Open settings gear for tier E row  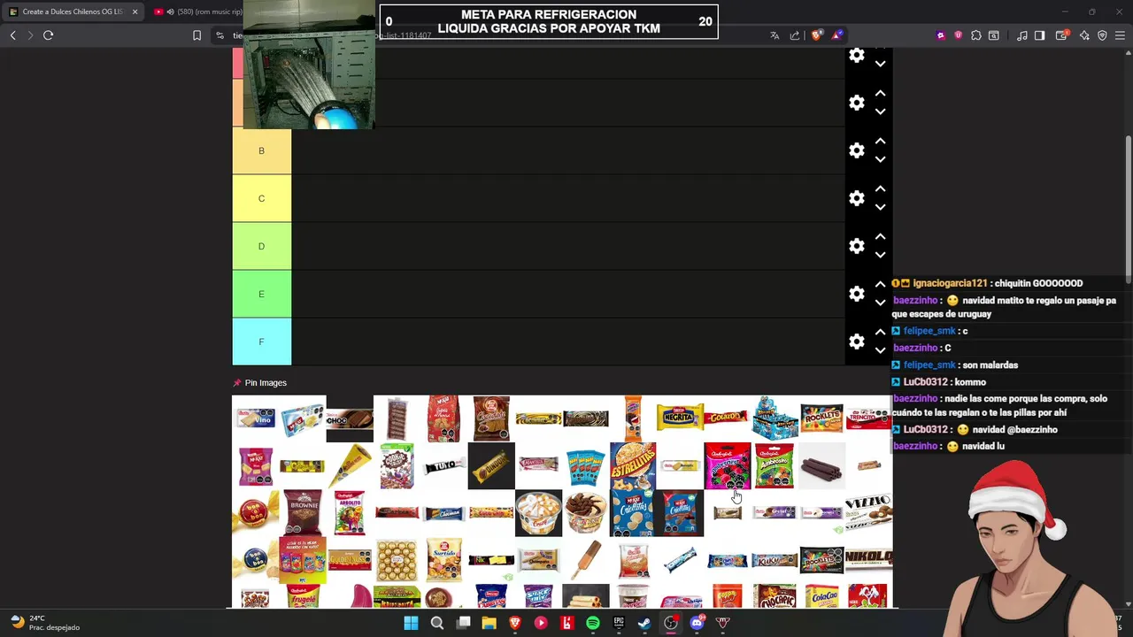coord(856,294)
